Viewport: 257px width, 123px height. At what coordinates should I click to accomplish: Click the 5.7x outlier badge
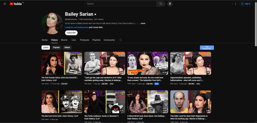(x=156, y=84)
